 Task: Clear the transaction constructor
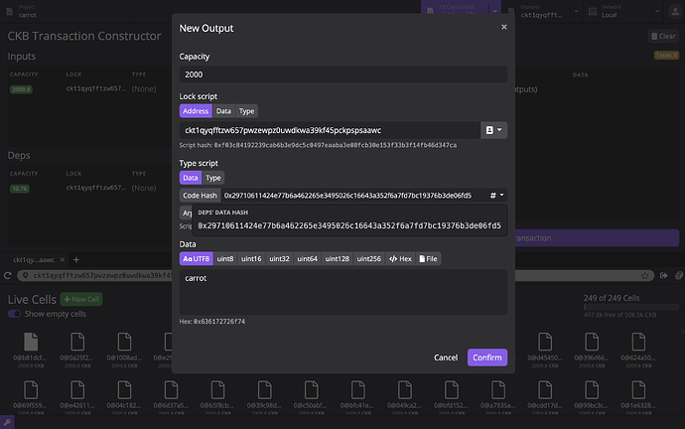tap(663, 37)
